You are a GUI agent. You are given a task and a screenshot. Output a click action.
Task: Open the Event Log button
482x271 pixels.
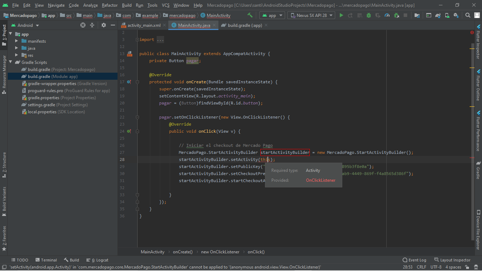(415, 260)
